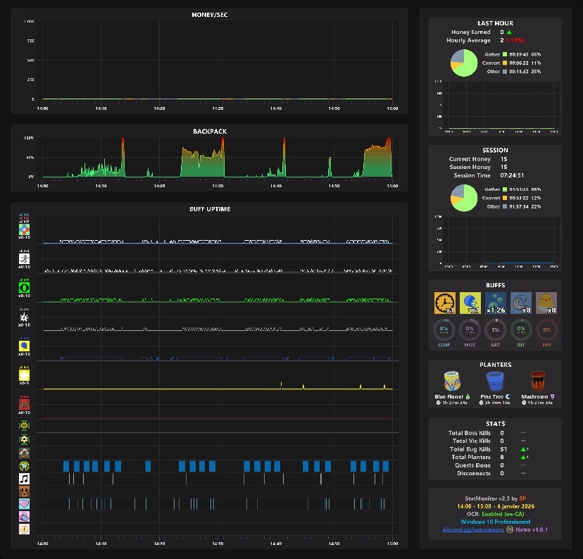
Task: Click the Last Hour gather pie chart
Action: pos(464,63)
